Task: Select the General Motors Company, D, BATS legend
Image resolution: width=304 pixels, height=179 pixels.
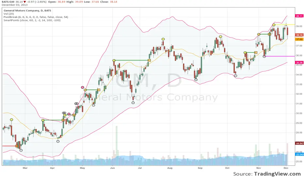Action: [x=27, y=11]
